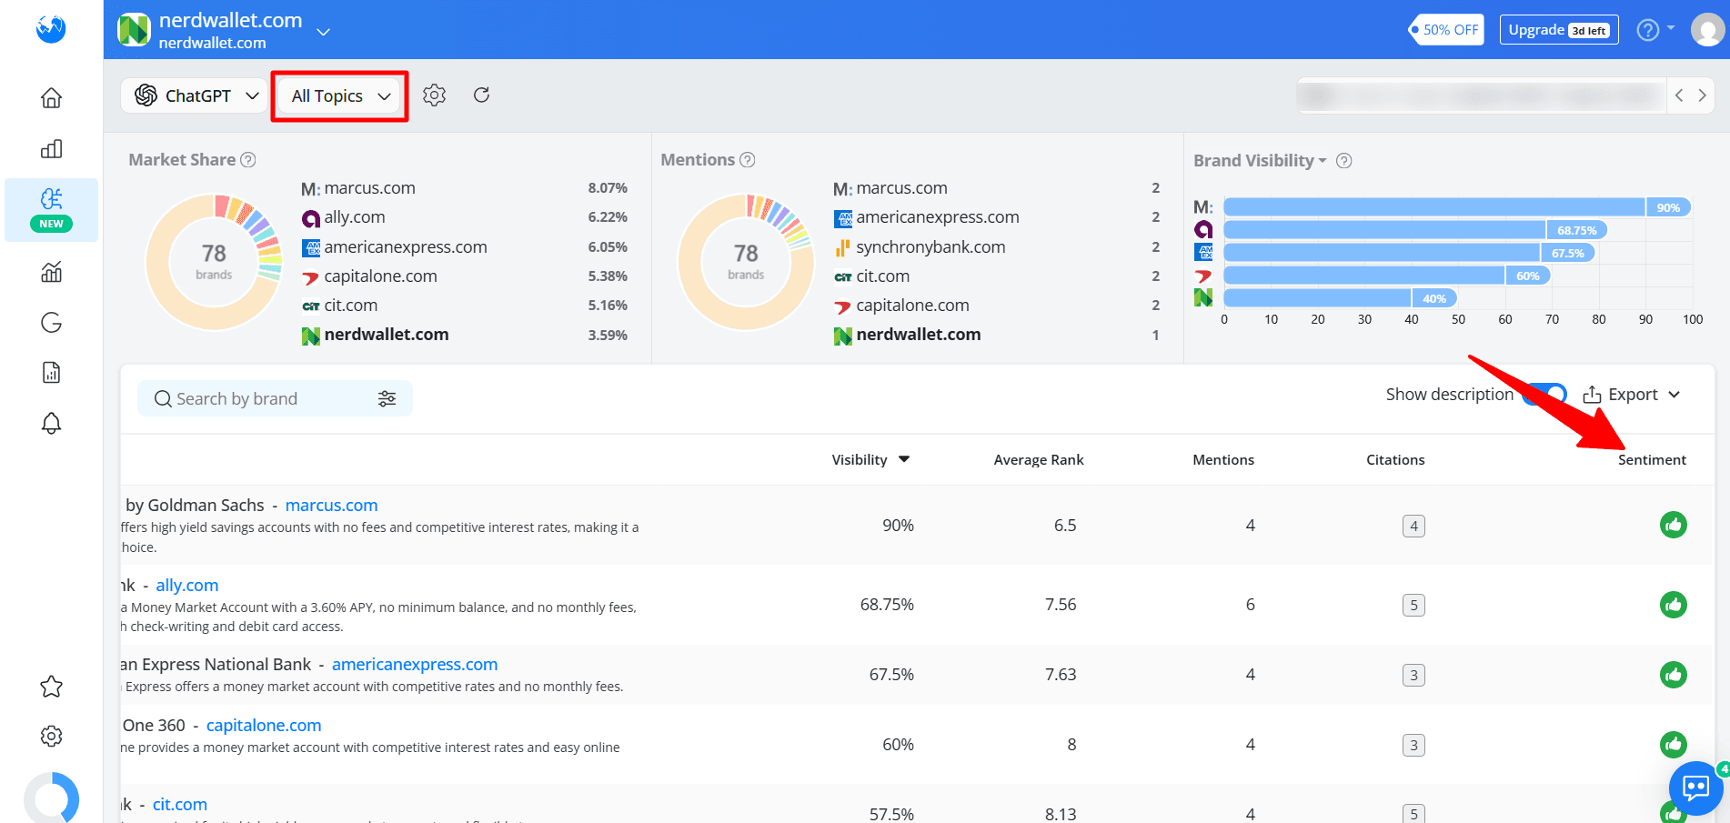
Task: Sort the table by Visibility column
Action: 870,460
